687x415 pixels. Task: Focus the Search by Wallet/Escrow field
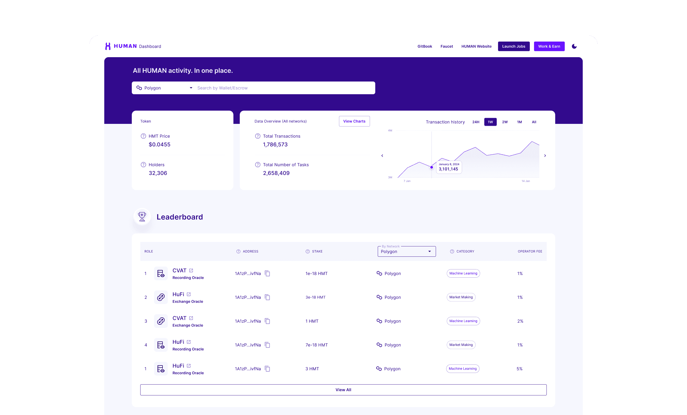(284, 88)
